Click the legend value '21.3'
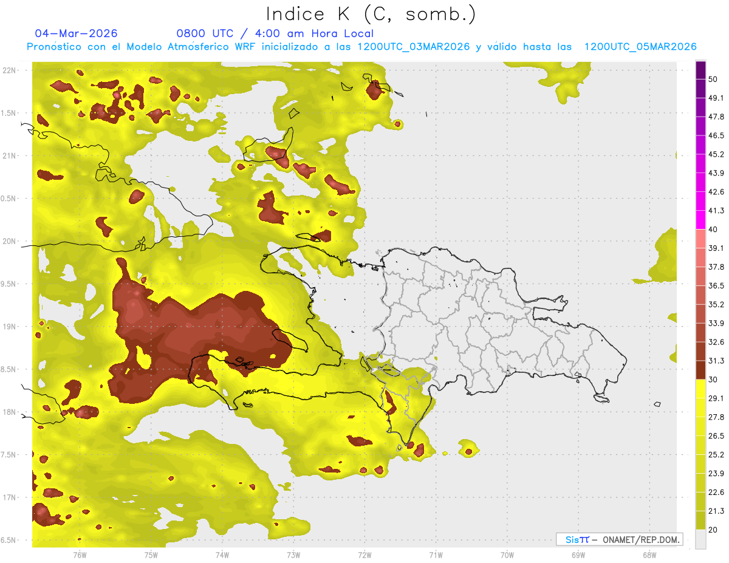 pos(716,511)
